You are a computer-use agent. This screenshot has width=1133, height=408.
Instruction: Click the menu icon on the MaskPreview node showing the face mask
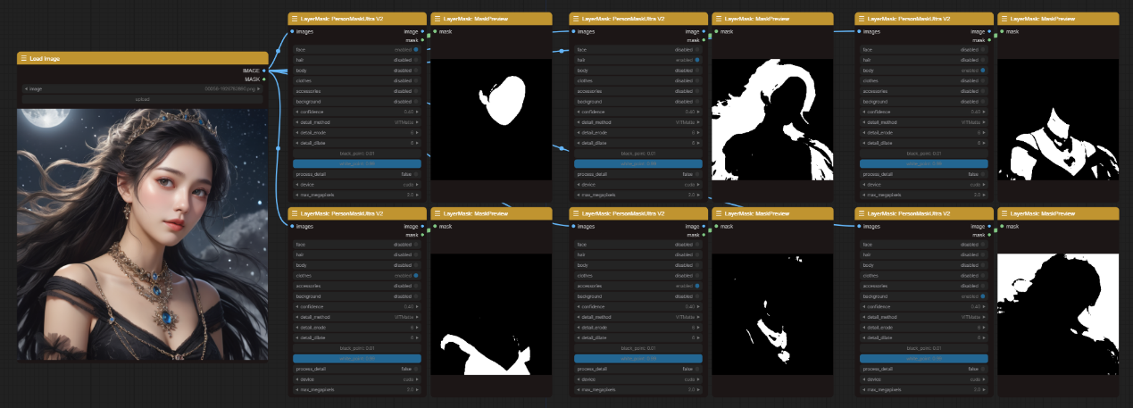437,19
